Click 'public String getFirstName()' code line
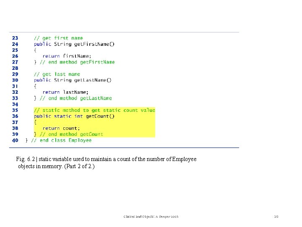302x227 pixels. (x=74, y=44)
